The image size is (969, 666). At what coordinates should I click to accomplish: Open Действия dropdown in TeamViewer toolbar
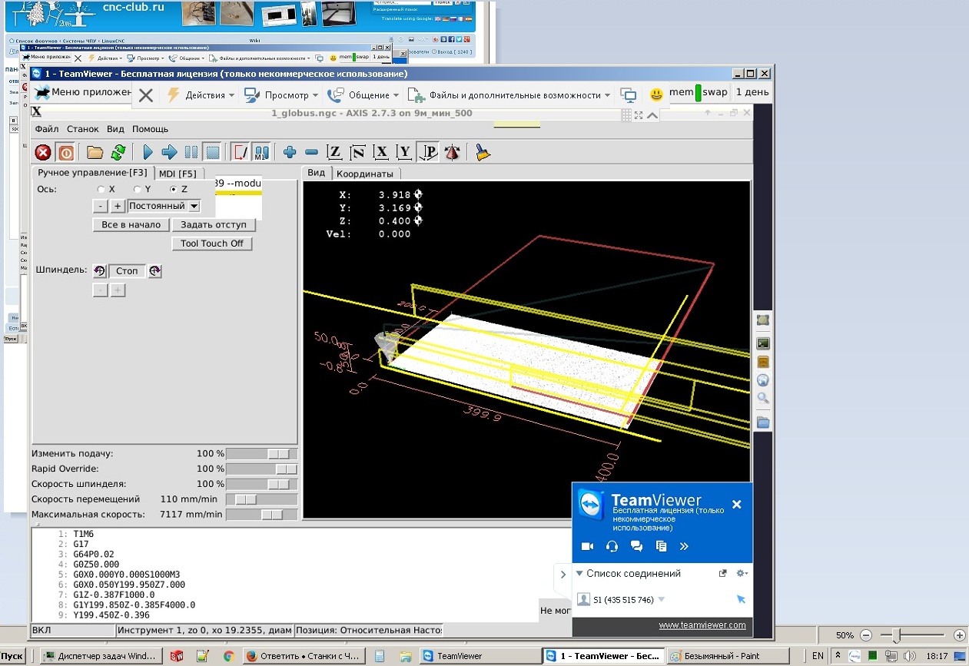click(x=201, y=95)
